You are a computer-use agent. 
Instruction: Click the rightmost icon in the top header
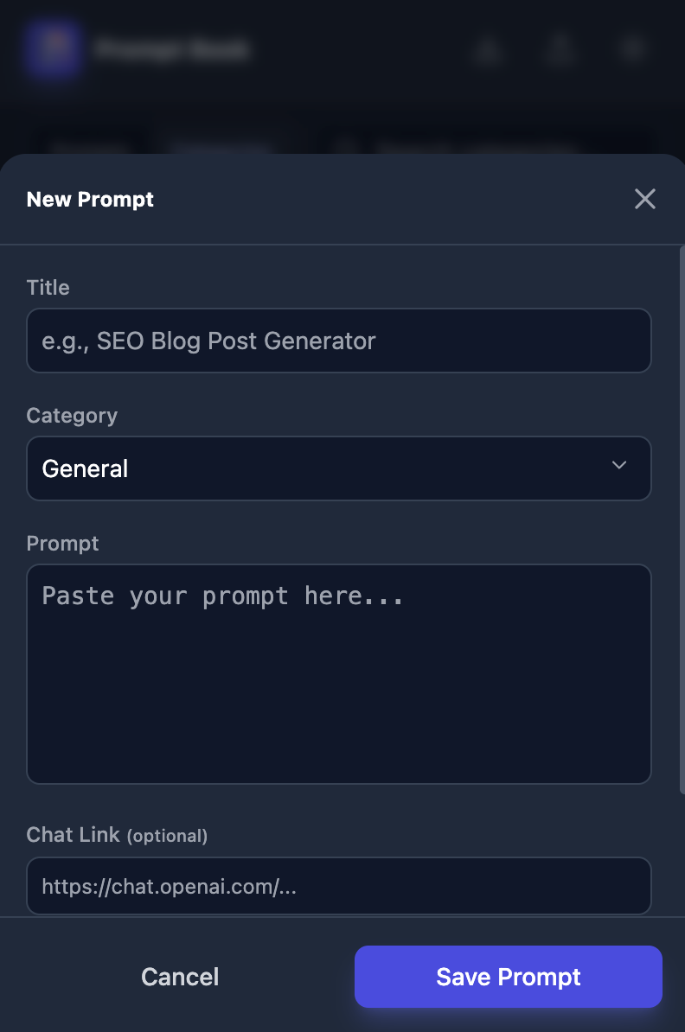point(632,49)
